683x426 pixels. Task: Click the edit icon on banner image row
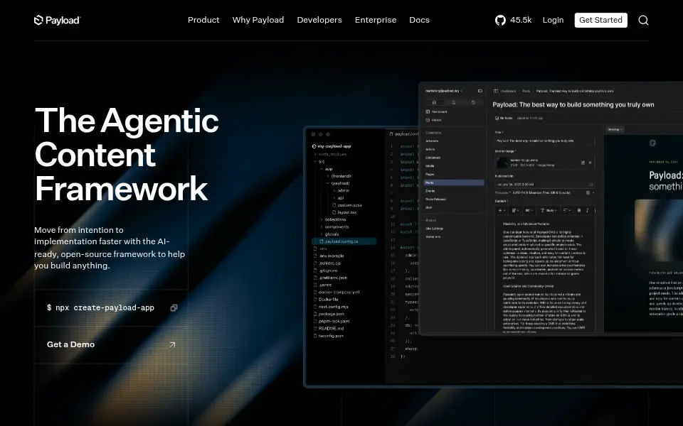[583, 163]
